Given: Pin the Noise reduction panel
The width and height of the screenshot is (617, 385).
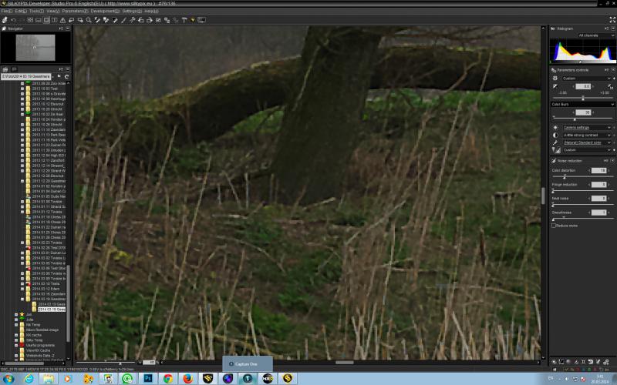Looking at the screenshot, I should 608,161.
